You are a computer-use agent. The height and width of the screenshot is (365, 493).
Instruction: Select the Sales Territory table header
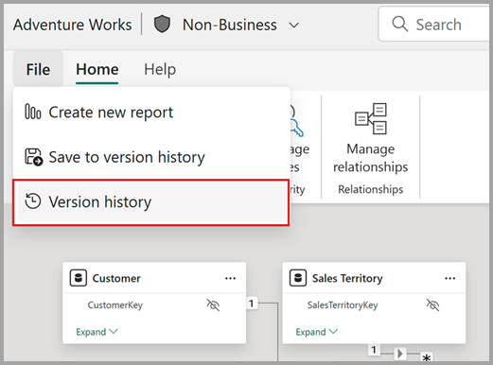pos(374,278)
